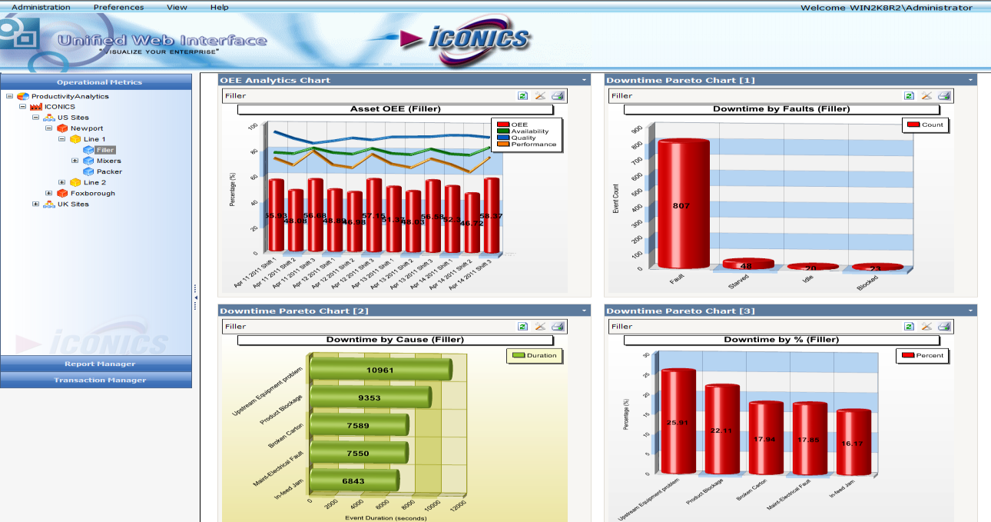The height and width of the screenshot is (522, 991).
Task: Click the blue Quality legend swatch
Action: [502, 138]
